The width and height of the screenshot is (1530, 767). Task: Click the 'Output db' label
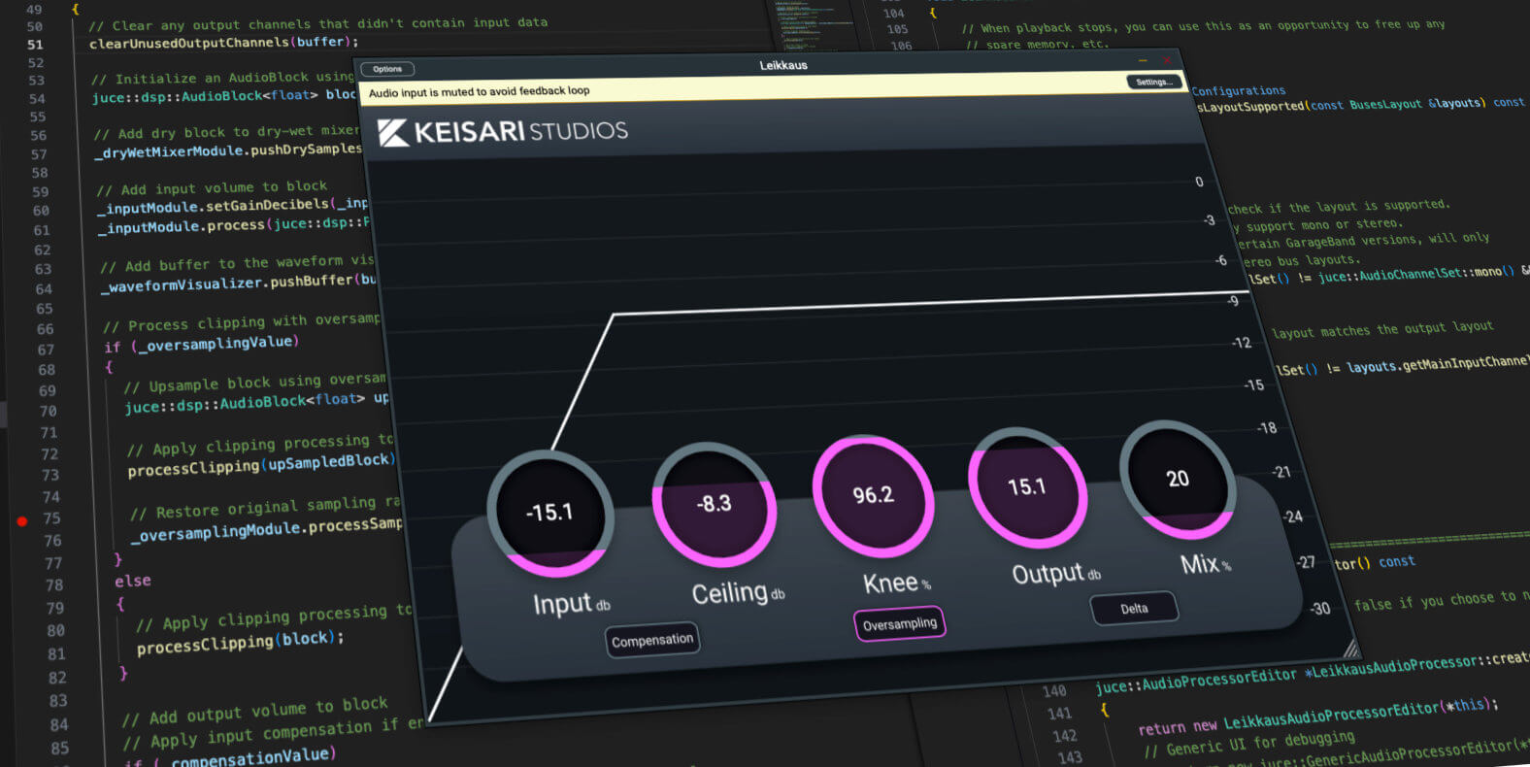[1055, 573]
